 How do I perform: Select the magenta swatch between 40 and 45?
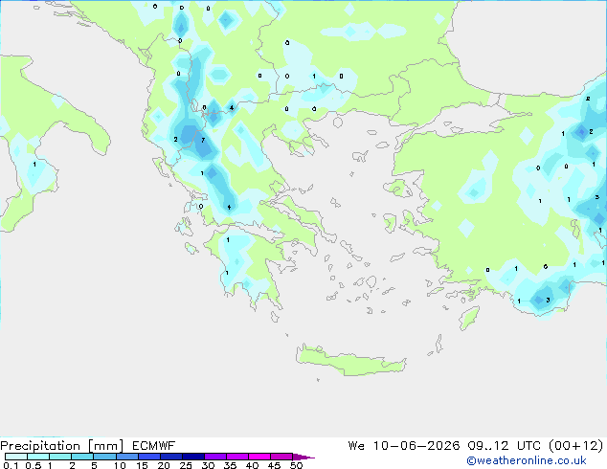click(259, 457)
